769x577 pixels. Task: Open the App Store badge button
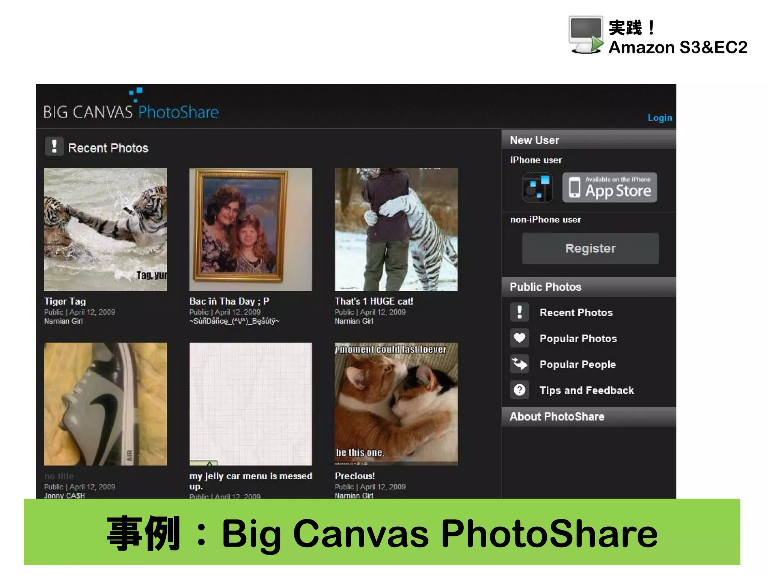[x=609, y=187]
